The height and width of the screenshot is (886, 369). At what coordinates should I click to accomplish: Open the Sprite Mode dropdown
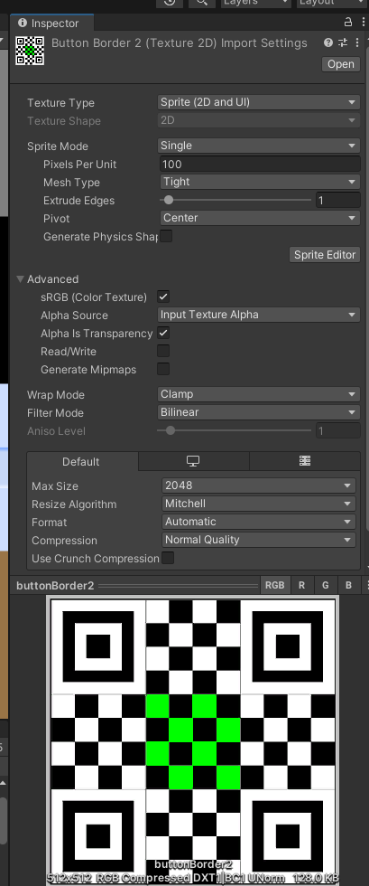pos(258,146)
